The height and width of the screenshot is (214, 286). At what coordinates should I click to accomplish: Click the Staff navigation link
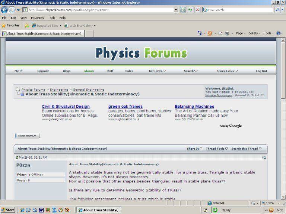[110, 71]
